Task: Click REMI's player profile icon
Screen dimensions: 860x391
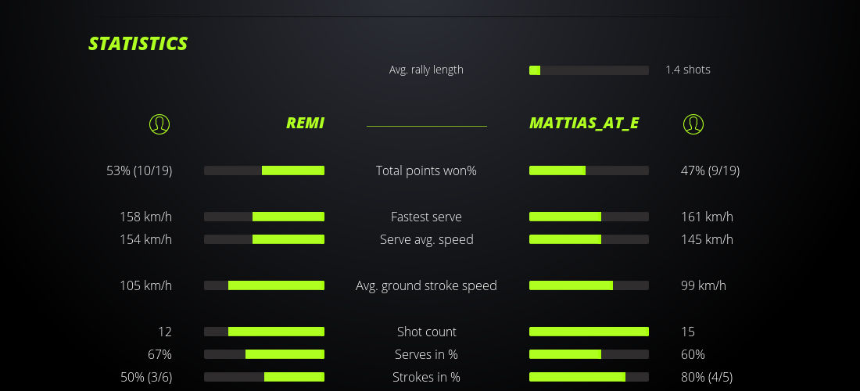Action: [x=159, y=124]
